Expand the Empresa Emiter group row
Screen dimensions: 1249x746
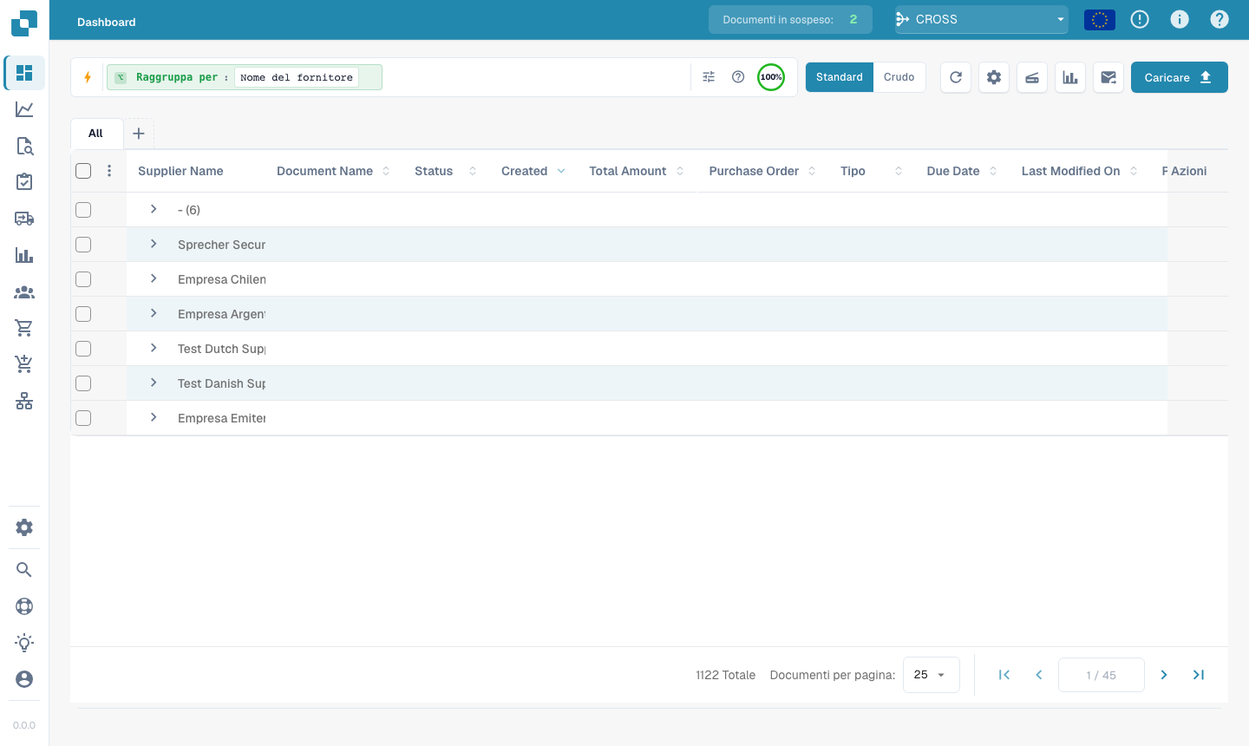[154, 417]
